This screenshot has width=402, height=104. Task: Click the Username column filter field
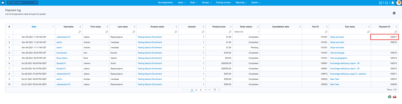67,32
